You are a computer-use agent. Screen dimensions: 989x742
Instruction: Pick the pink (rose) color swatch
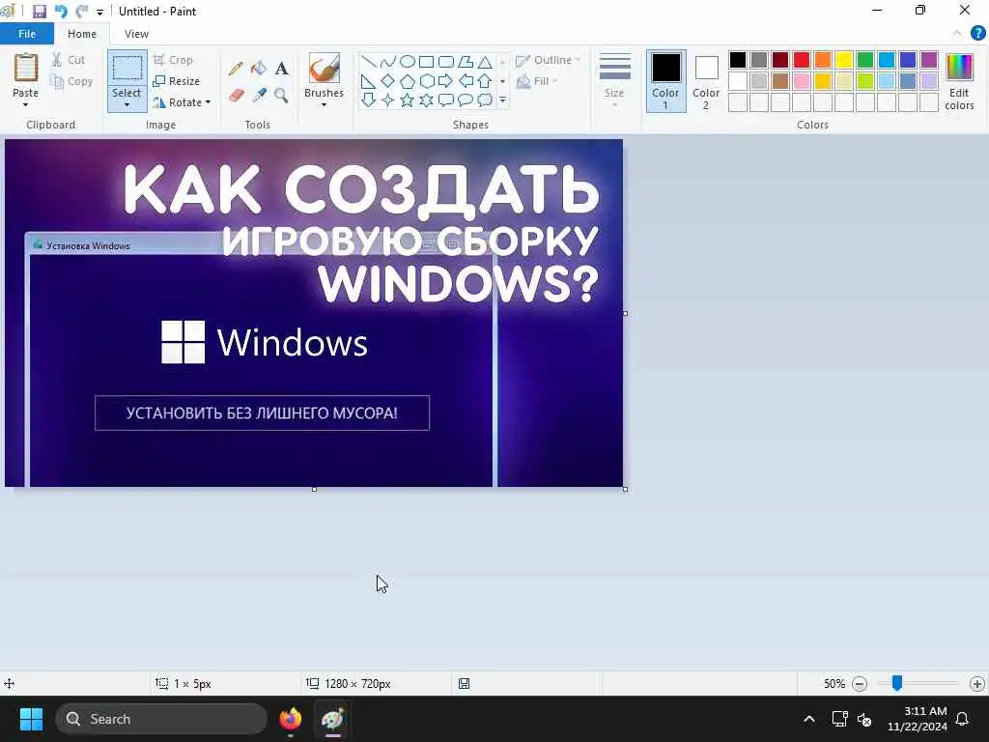click(802, 81)
